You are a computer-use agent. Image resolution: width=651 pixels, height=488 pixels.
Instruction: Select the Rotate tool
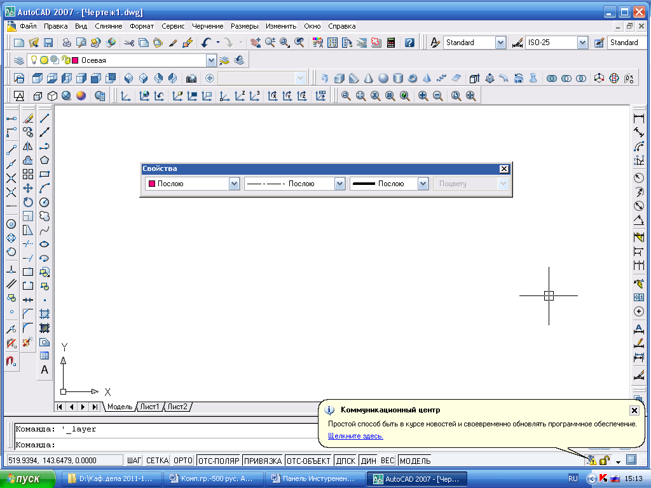[28, 202]
